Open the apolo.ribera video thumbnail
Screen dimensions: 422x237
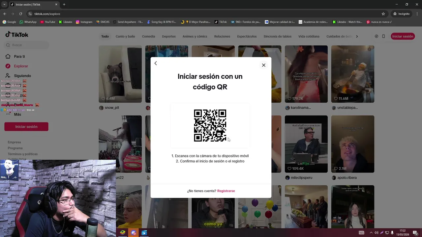(x=353, y=144)
